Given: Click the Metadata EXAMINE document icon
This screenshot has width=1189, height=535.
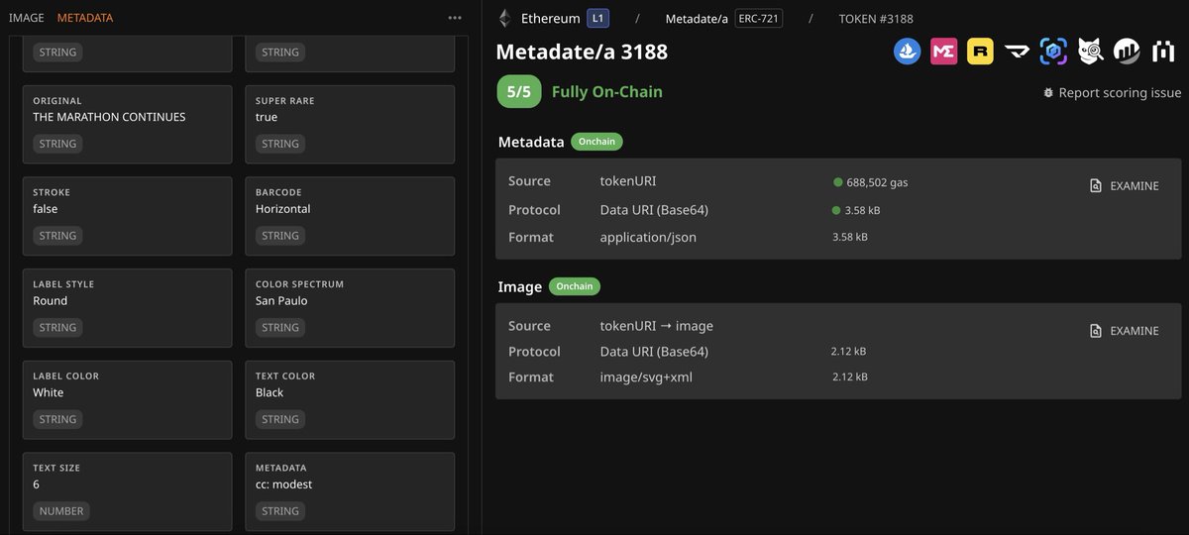Looking at the screenshot, I should (x=1096, y=185).
